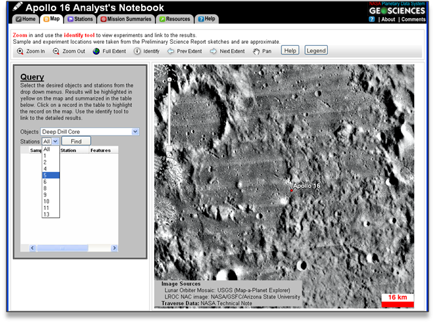Click the Zoom In magnifier icon
The width and height of the screenshot is (435, 324).
tap(20, 52)
